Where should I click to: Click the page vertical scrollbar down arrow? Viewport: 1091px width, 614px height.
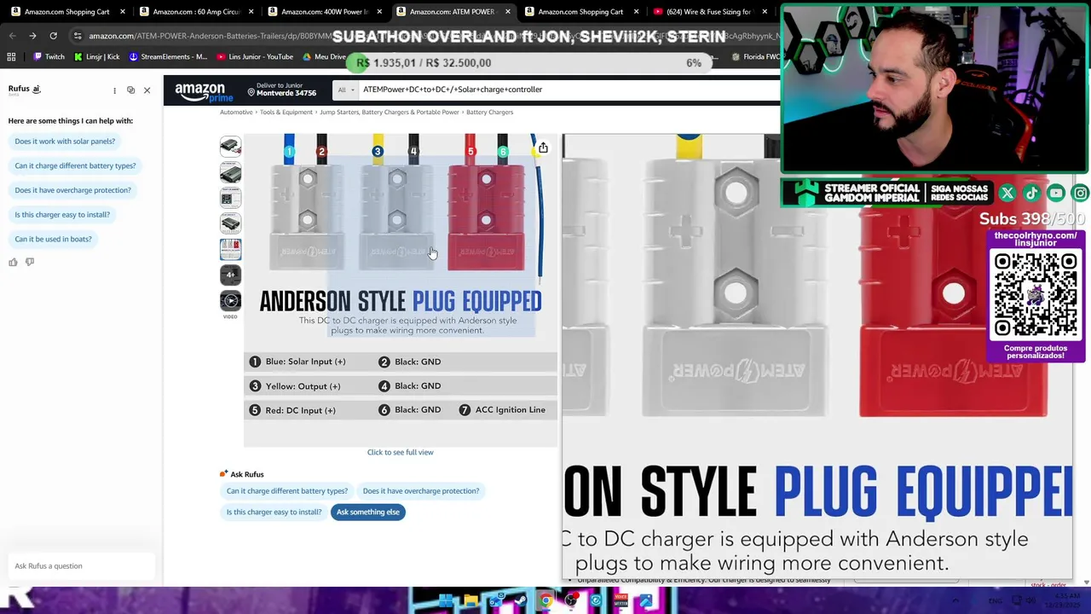(x=1086, y=582)
